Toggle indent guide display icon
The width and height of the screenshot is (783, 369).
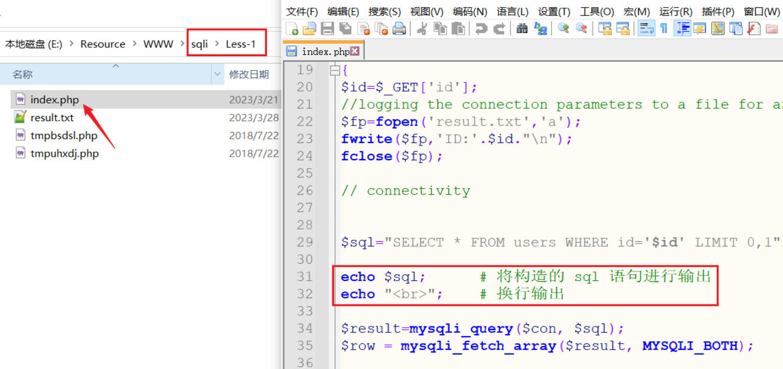tap(683, 28)
